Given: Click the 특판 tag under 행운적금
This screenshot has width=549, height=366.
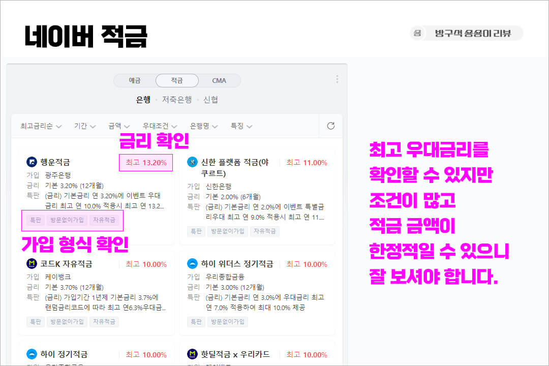Looking at the screenshot, I should click(x=36, y=220).
